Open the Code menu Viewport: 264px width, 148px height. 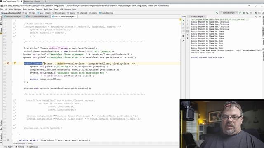click(25, 9)
